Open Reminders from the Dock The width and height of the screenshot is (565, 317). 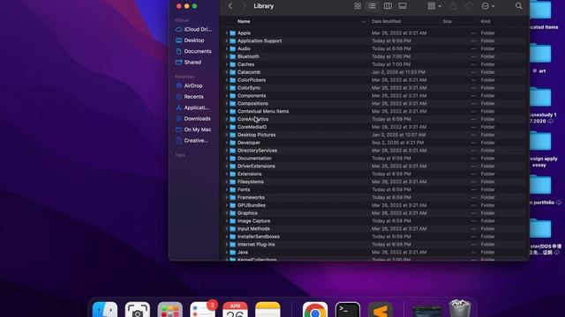pyautogui.click(x=202, y=309)
